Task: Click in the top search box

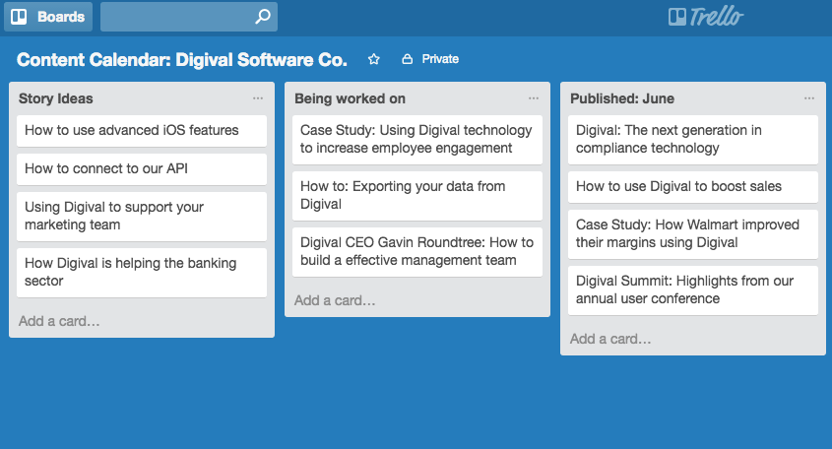Action: pos(177,17)
